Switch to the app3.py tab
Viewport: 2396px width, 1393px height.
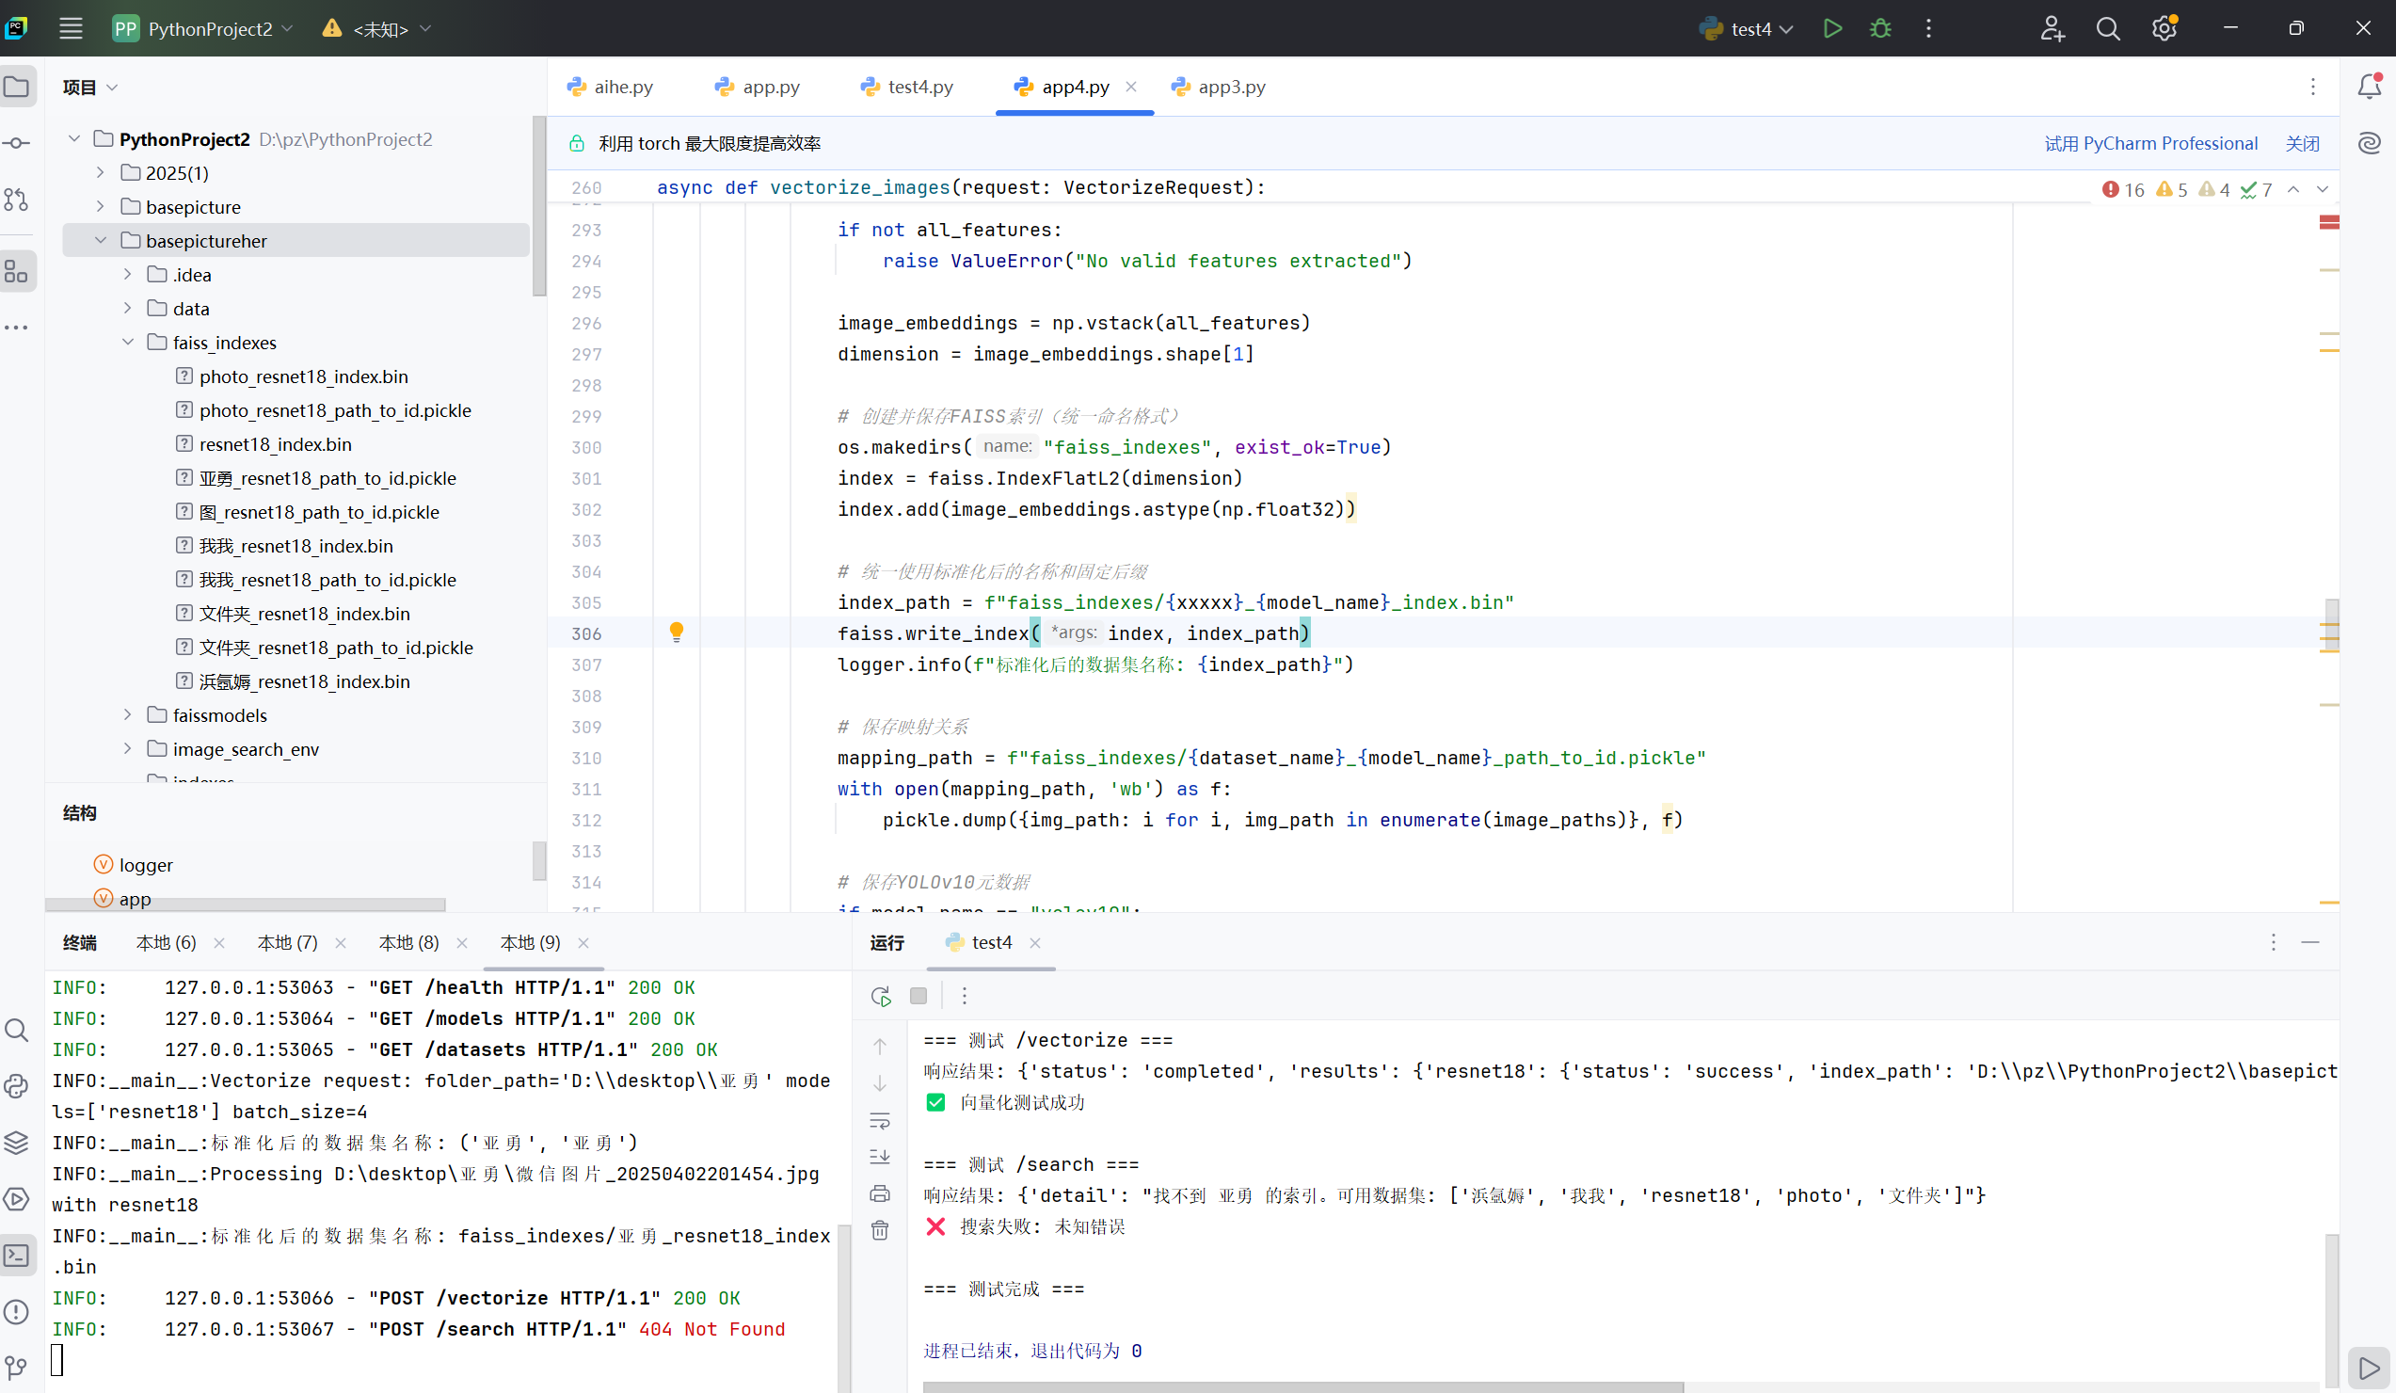[x=1230, y=87]
